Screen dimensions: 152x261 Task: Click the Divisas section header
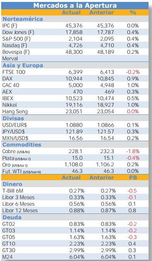coord(13,118)
